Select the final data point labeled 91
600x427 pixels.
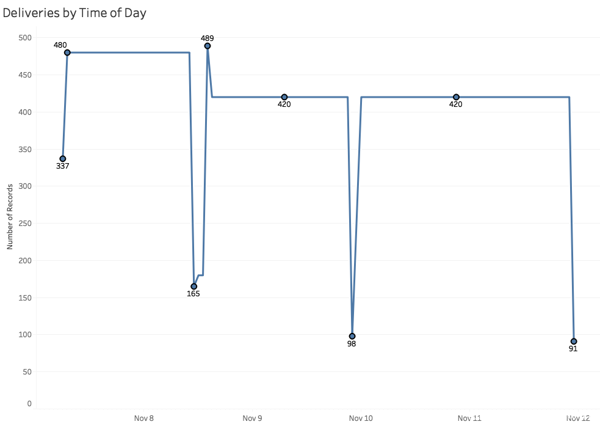(574, 341)
